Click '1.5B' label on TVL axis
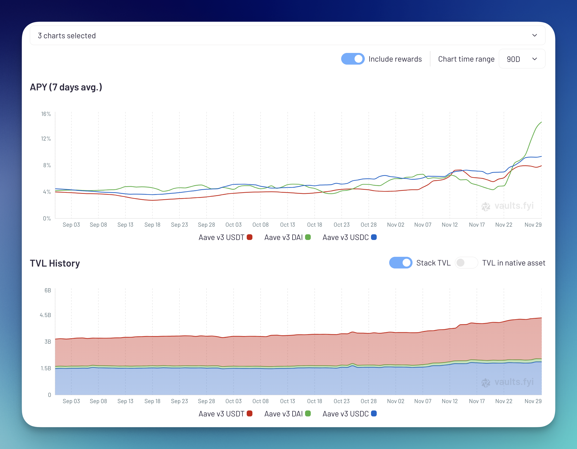 pyautogui.click(x=46, y=368)
